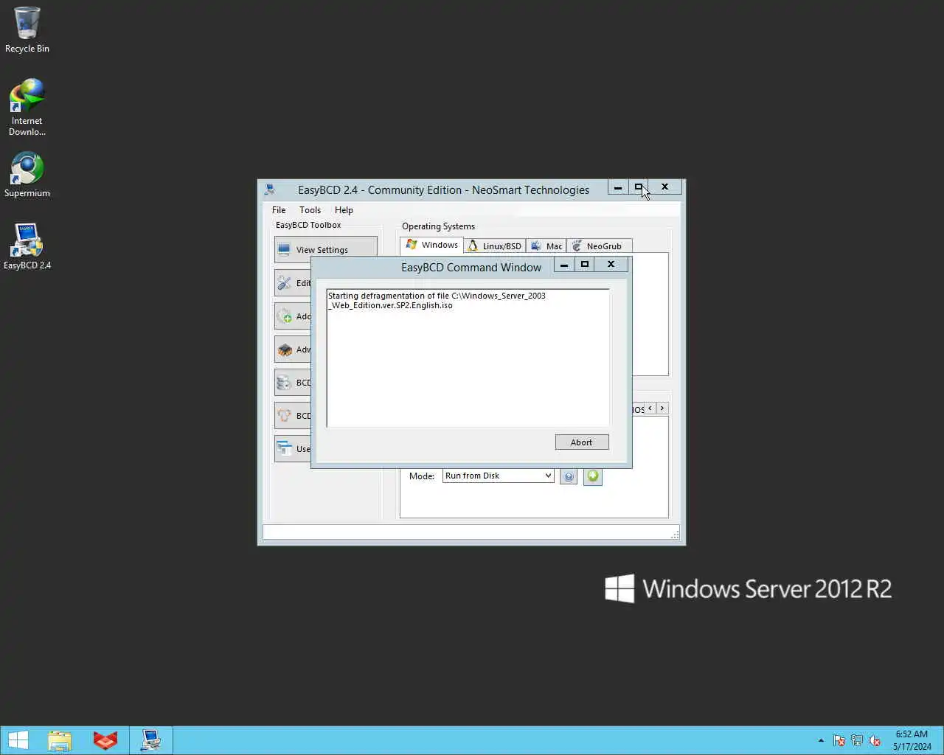Click the NeoGrub tab icon
Viewport: 944px width, 755px height.
[577, 246]
